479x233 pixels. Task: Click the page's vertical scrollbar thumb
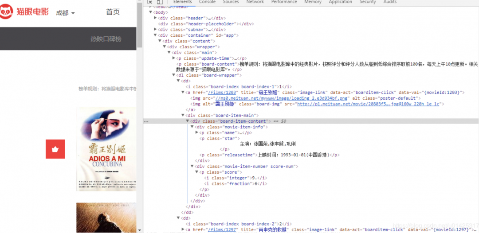point(139,24)
